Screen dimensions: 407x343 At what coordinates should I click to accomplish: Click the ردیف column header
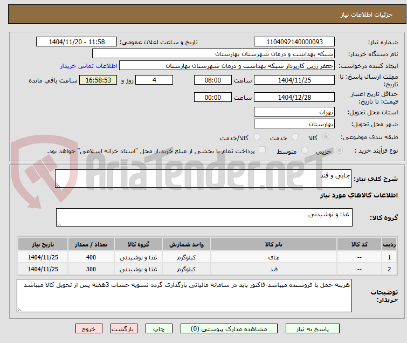(389, 244)
